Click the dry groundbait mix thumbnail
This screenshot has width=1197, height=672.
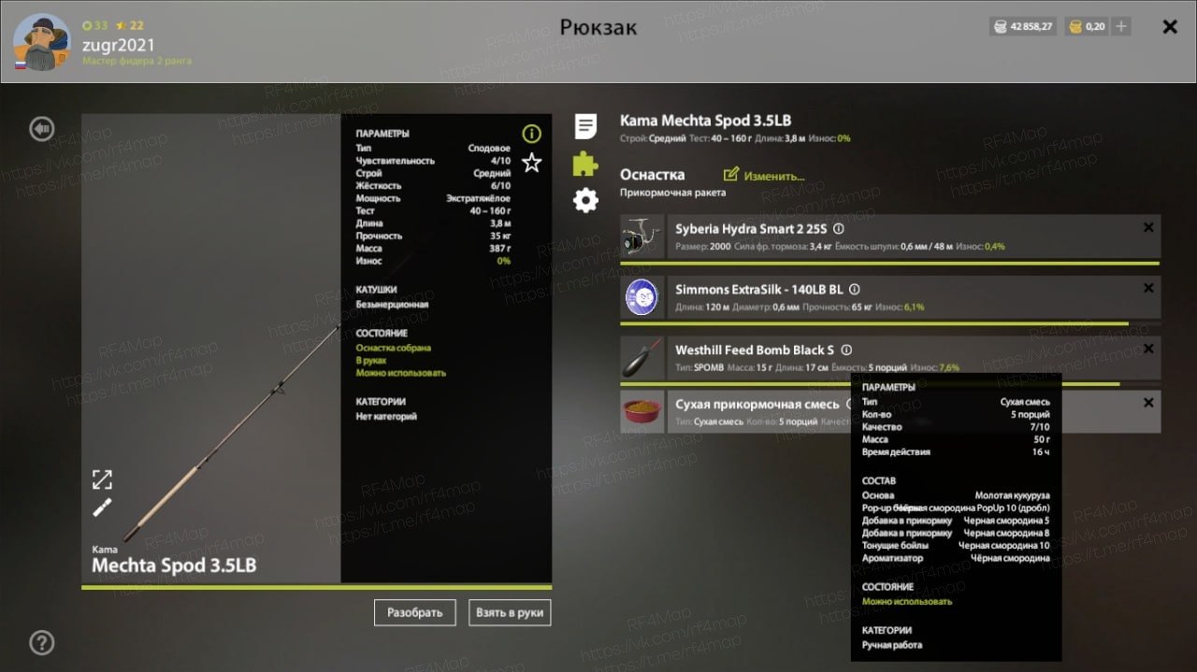(642, 411)
